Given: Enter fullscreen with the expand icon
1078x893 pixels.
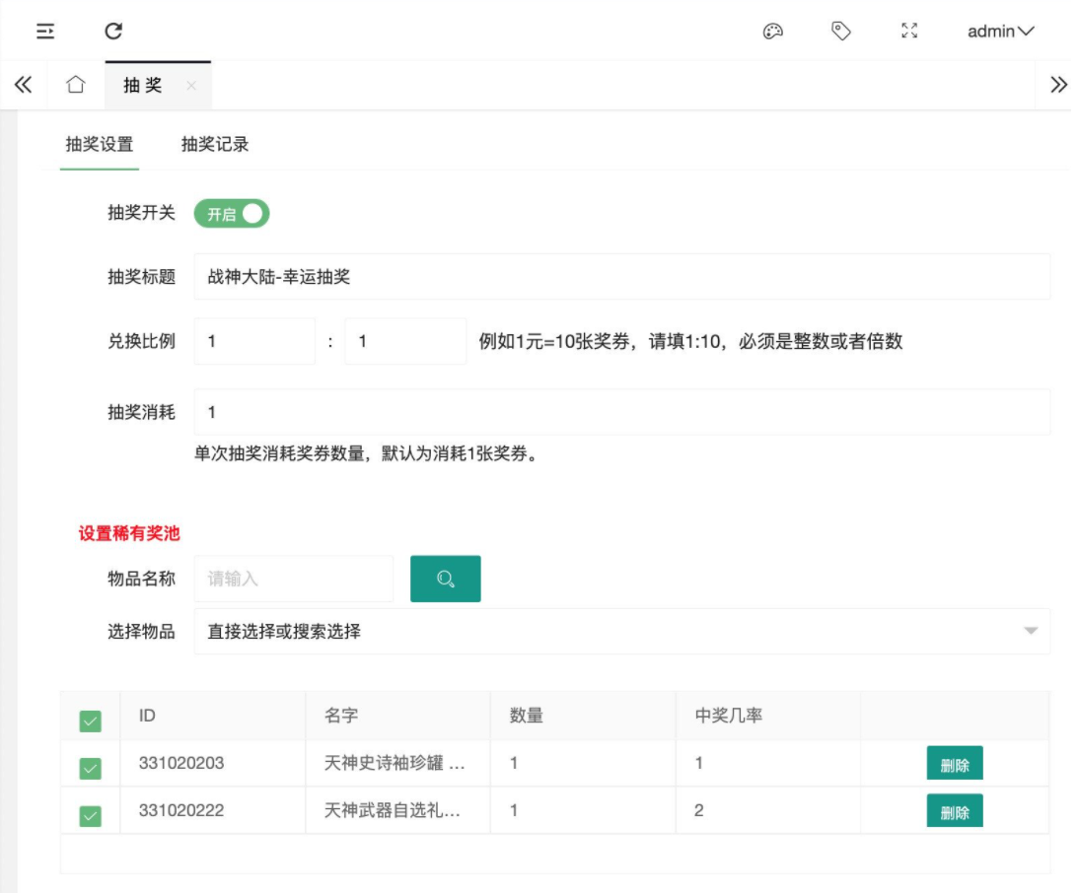Looking at the screenshot, I should [x=909, y=32].
